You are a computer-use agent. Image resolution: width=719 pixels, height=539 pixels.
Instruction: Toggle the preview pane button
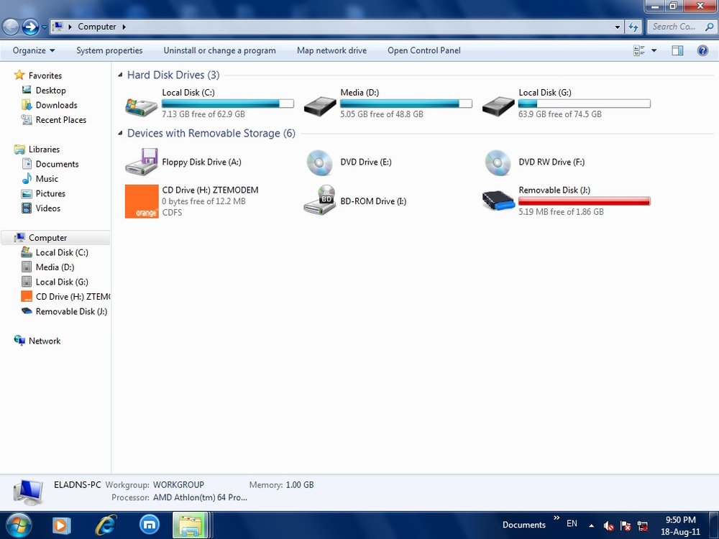pos(677,50)
